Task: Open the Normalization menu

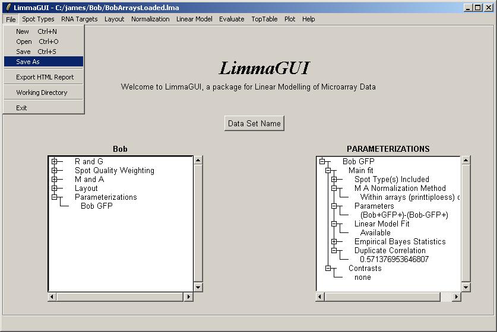Action: pos(150,19)
